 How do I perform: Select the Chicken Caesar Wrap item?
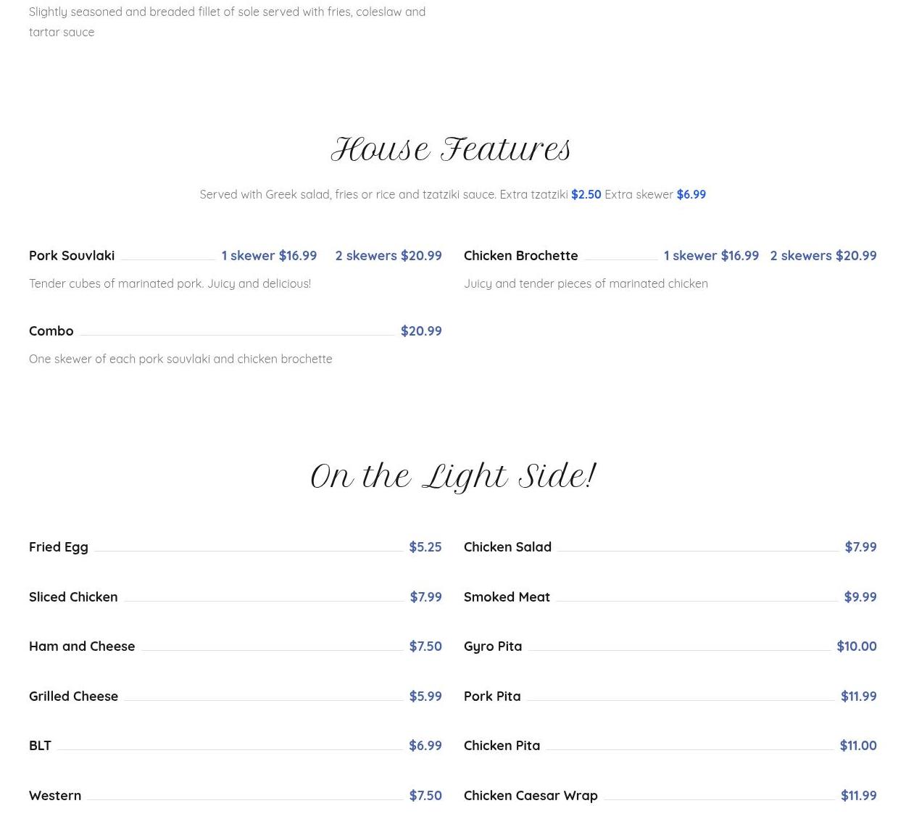coord(531,796)
